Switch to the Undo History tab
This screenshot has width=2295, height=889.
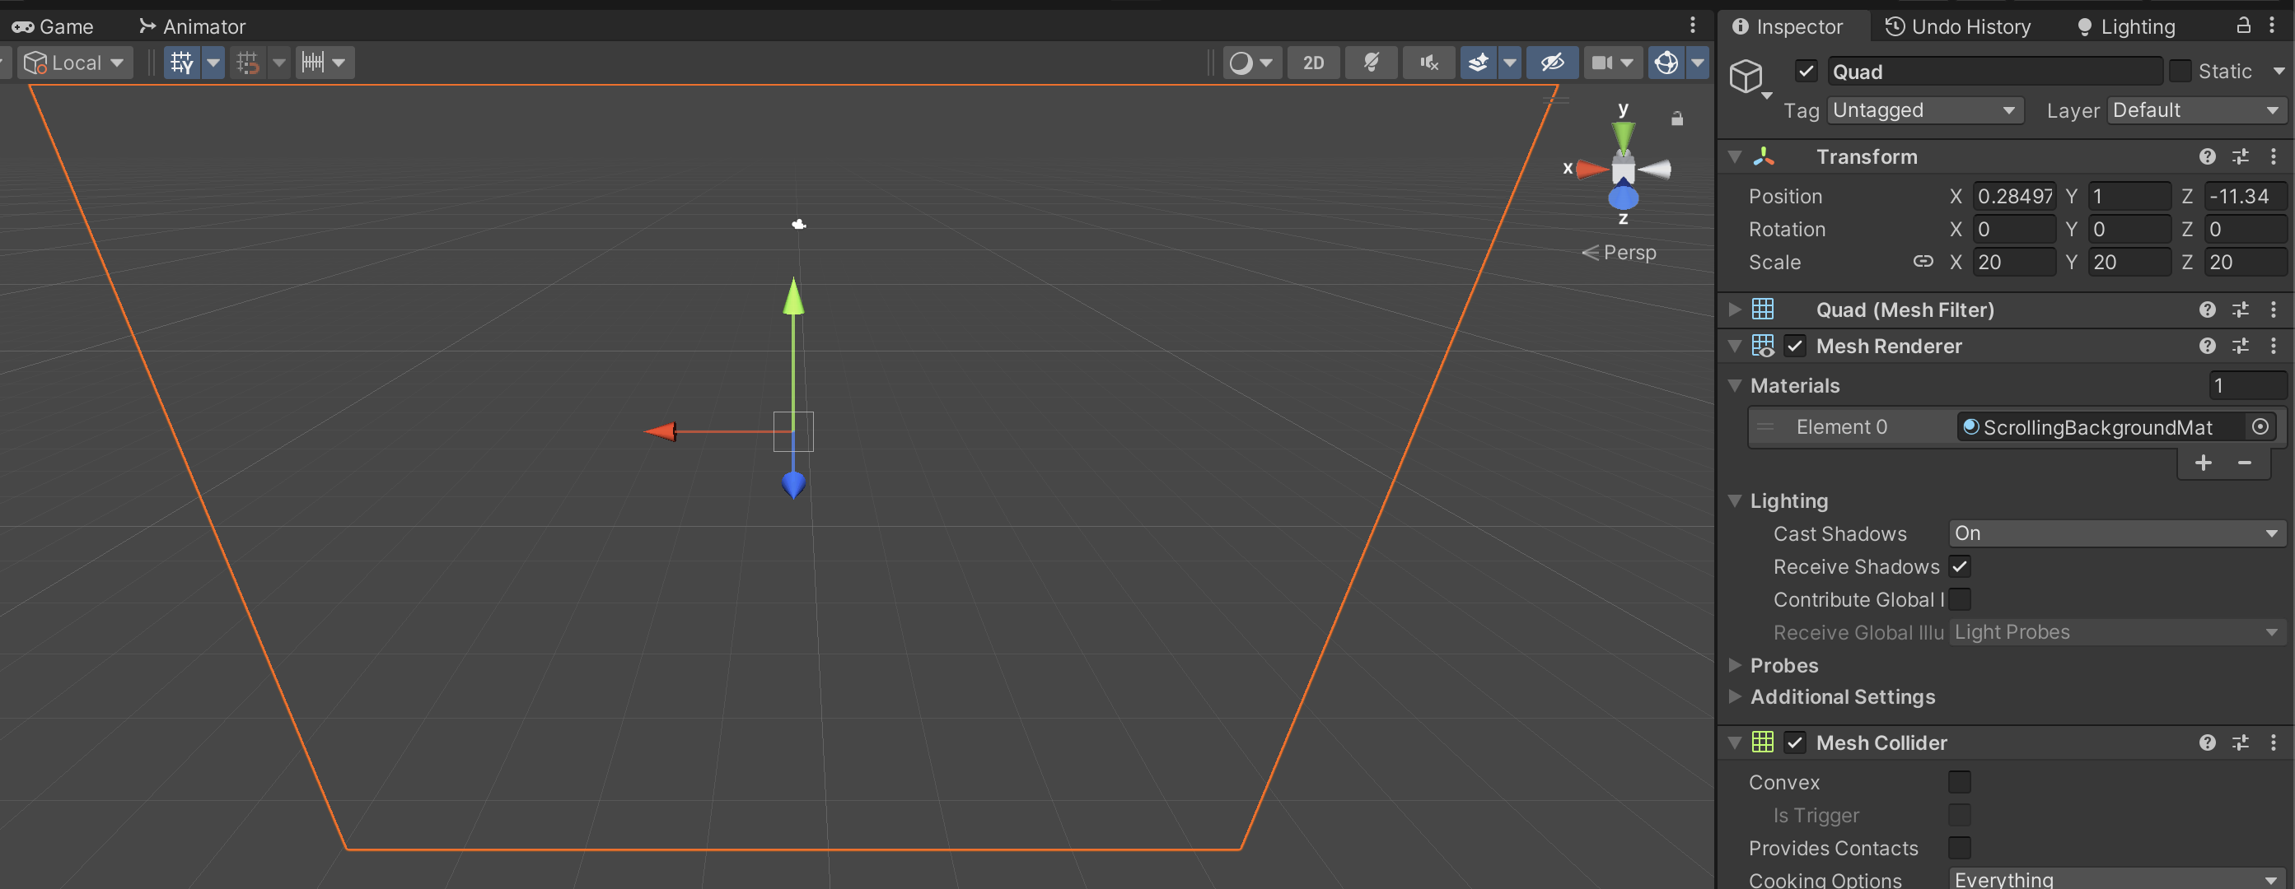[x=1958, y=26]
